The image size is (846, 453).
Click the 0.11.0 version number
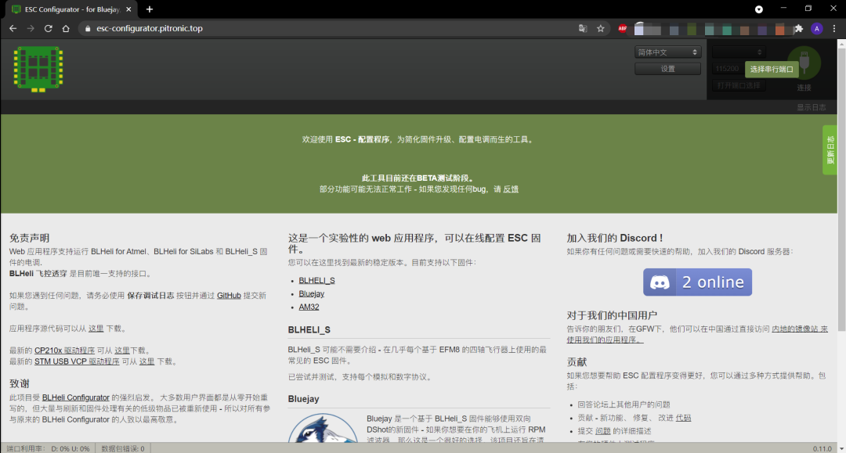click(822, 448)
